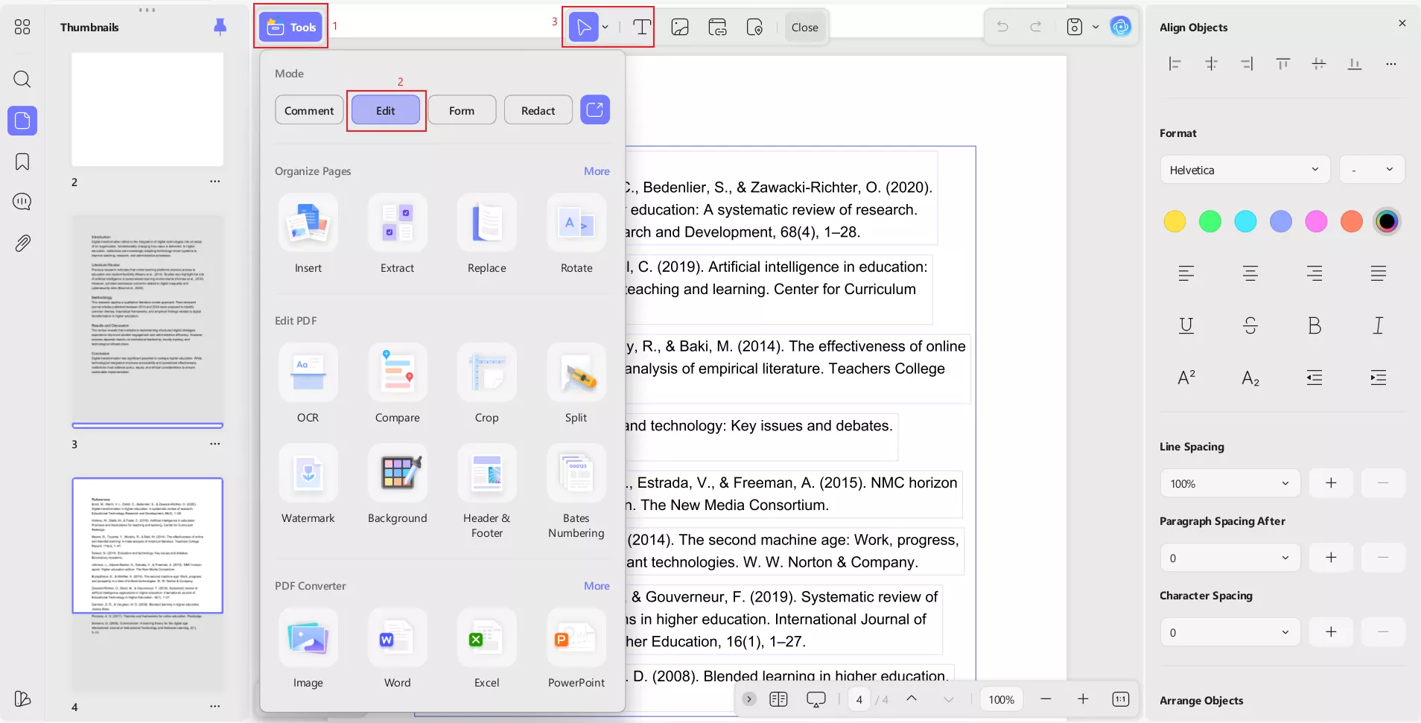
Task: Open more options for page 2 thumbnail
Action: click(x=215, y=182)
